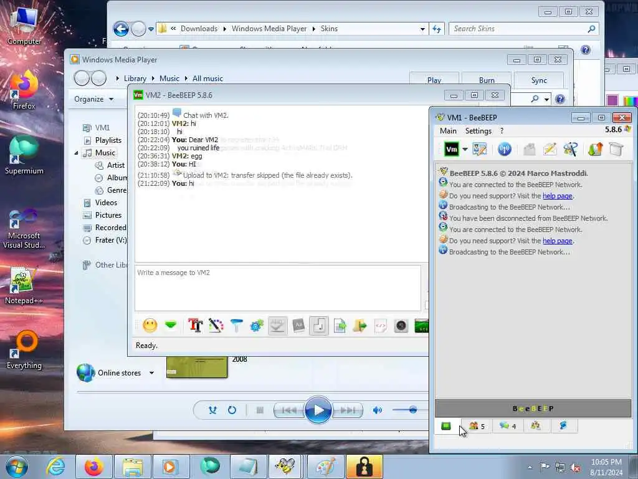Screen dimensions: 638x479
Task: Switch to the groups tab in BeeBEEP
Action: point(535,426)
